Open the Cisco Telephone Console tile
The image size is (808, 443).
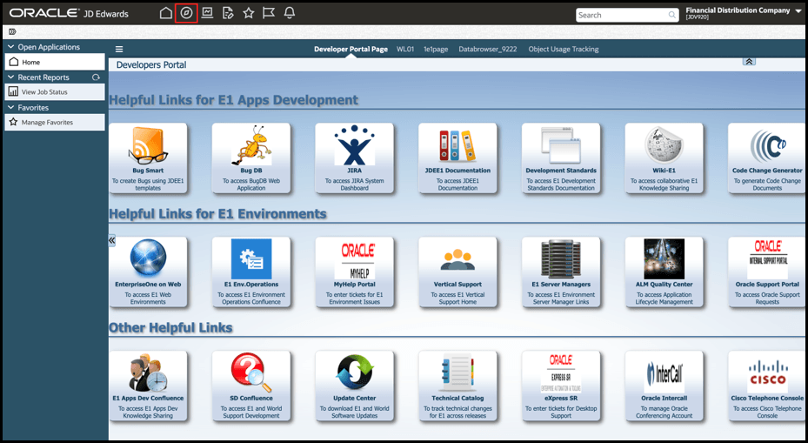[767, 386]
